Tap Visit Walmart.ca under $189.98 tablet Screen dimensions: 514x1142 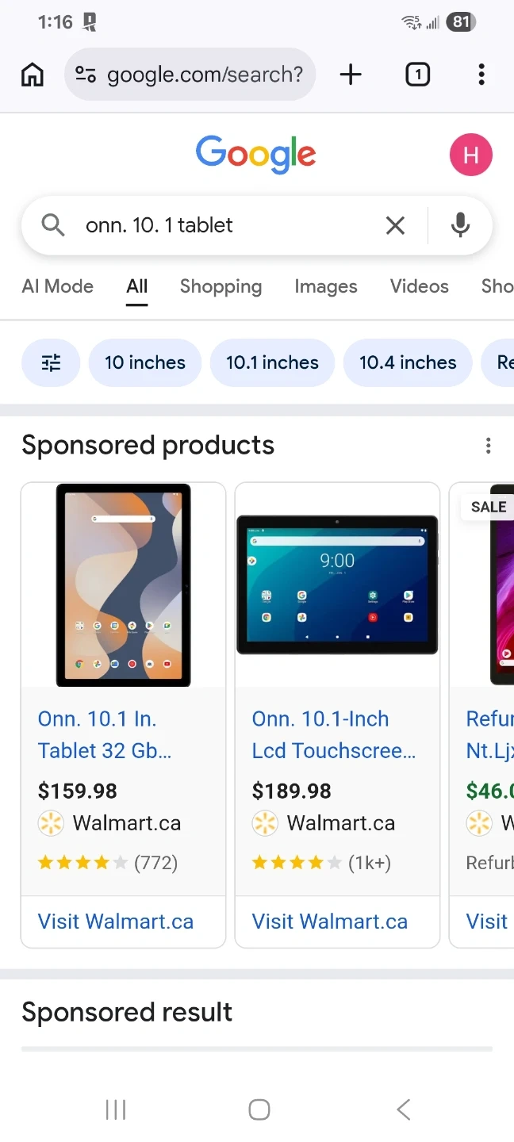click(330, 922)
